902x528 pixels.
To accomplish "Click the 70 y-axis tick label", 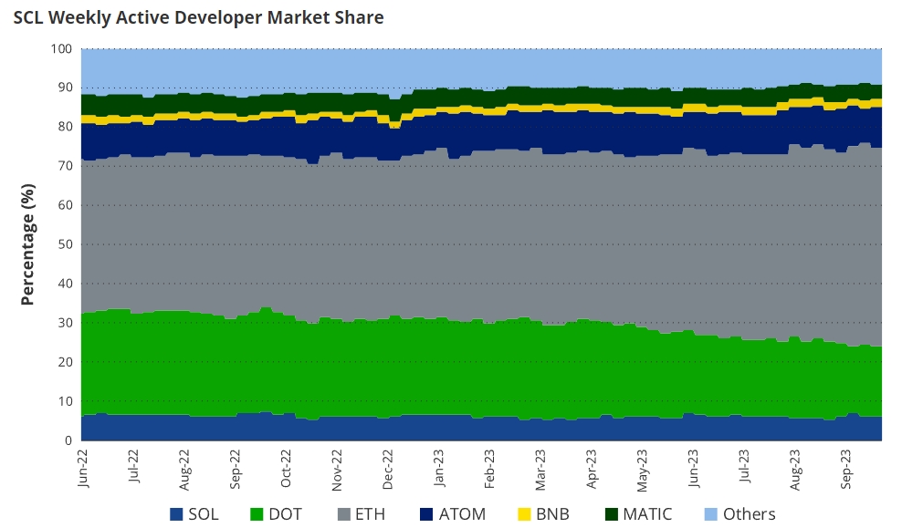I will (x=65, y=166).
